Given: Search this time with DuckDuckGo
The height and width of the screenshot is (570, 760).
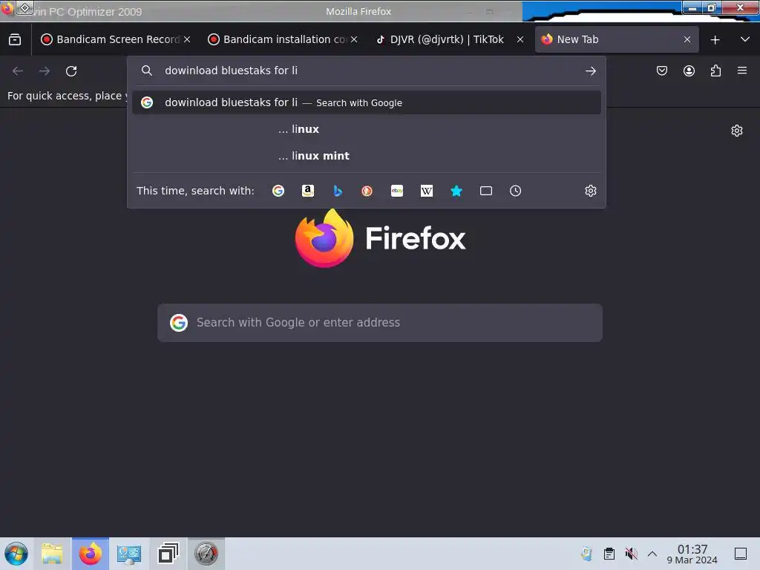Looking at the screenshot, I should point(367,191).
